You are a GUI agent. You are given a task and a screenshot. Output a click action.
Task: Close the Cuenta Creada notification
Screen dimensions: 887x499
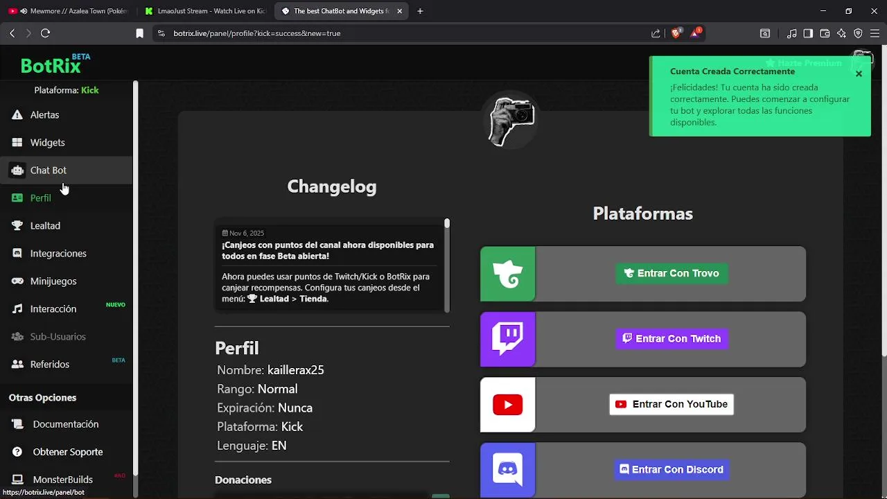(x=859, y=73)
